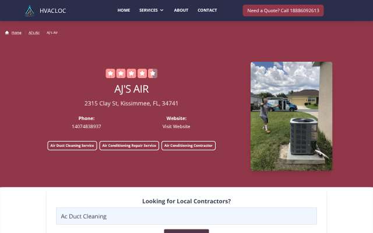Image resolution: width=373 pixels, height=233 pixels.
Task: Expand the SERVICES dropdown chevron
Action: (x=162, y=10)
